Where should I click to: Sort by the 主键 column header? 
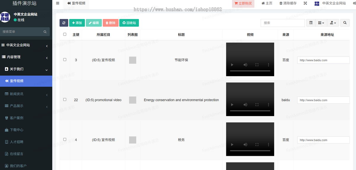tap(76, 35)
